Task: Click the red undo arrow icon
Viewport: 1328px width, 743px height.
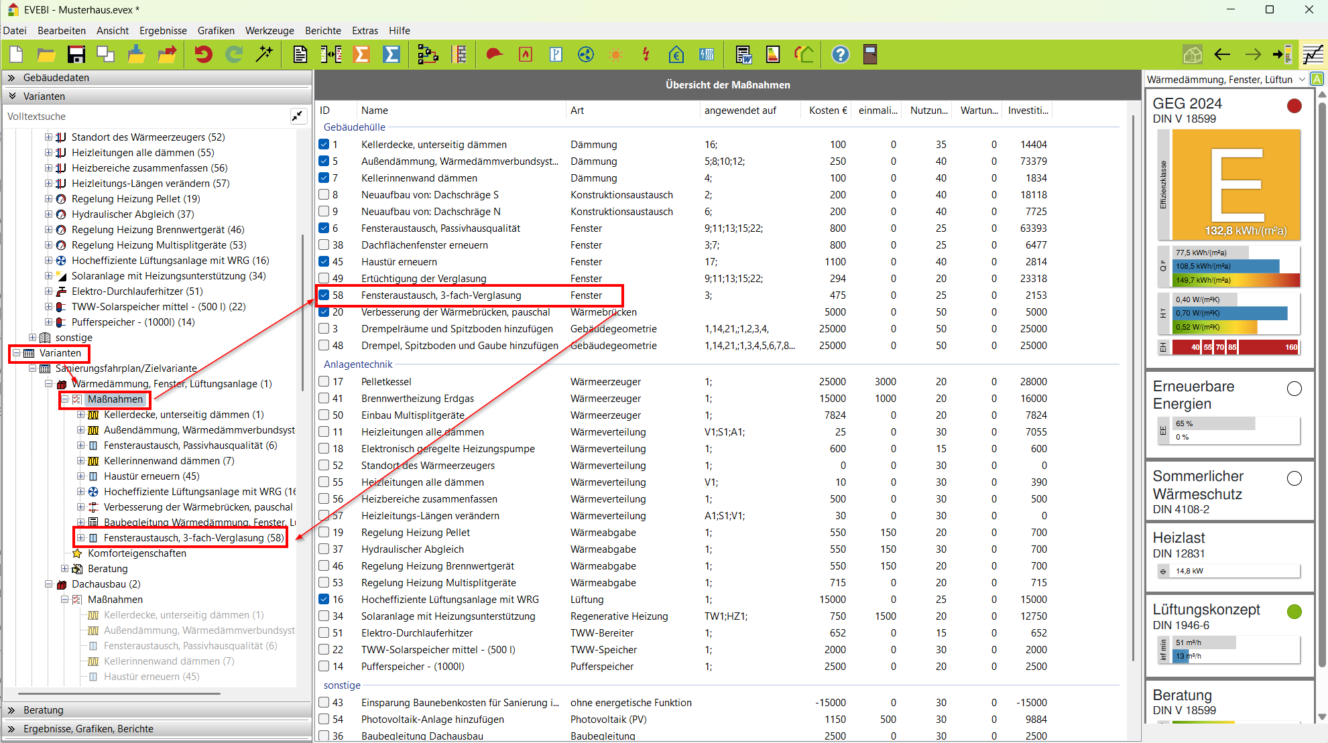Action: point(203,55)
